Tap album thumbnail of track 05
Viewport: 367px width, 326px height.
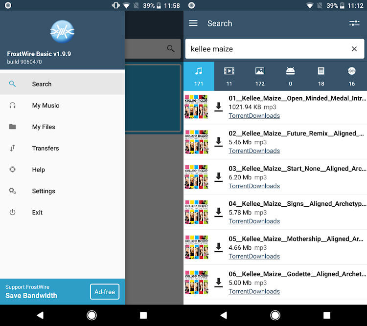click(196, 247)
